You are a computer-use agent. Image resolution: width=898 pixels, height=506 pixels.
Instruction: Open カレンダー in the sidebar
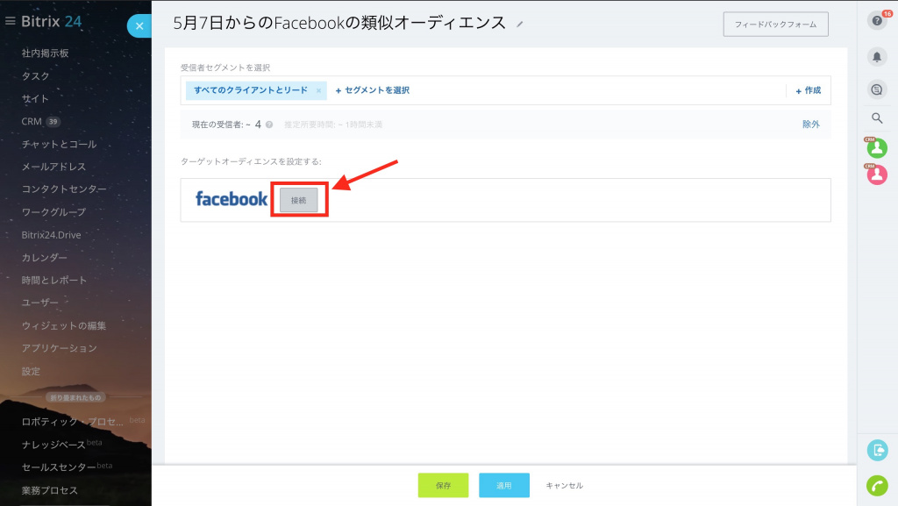pos(45,258)
